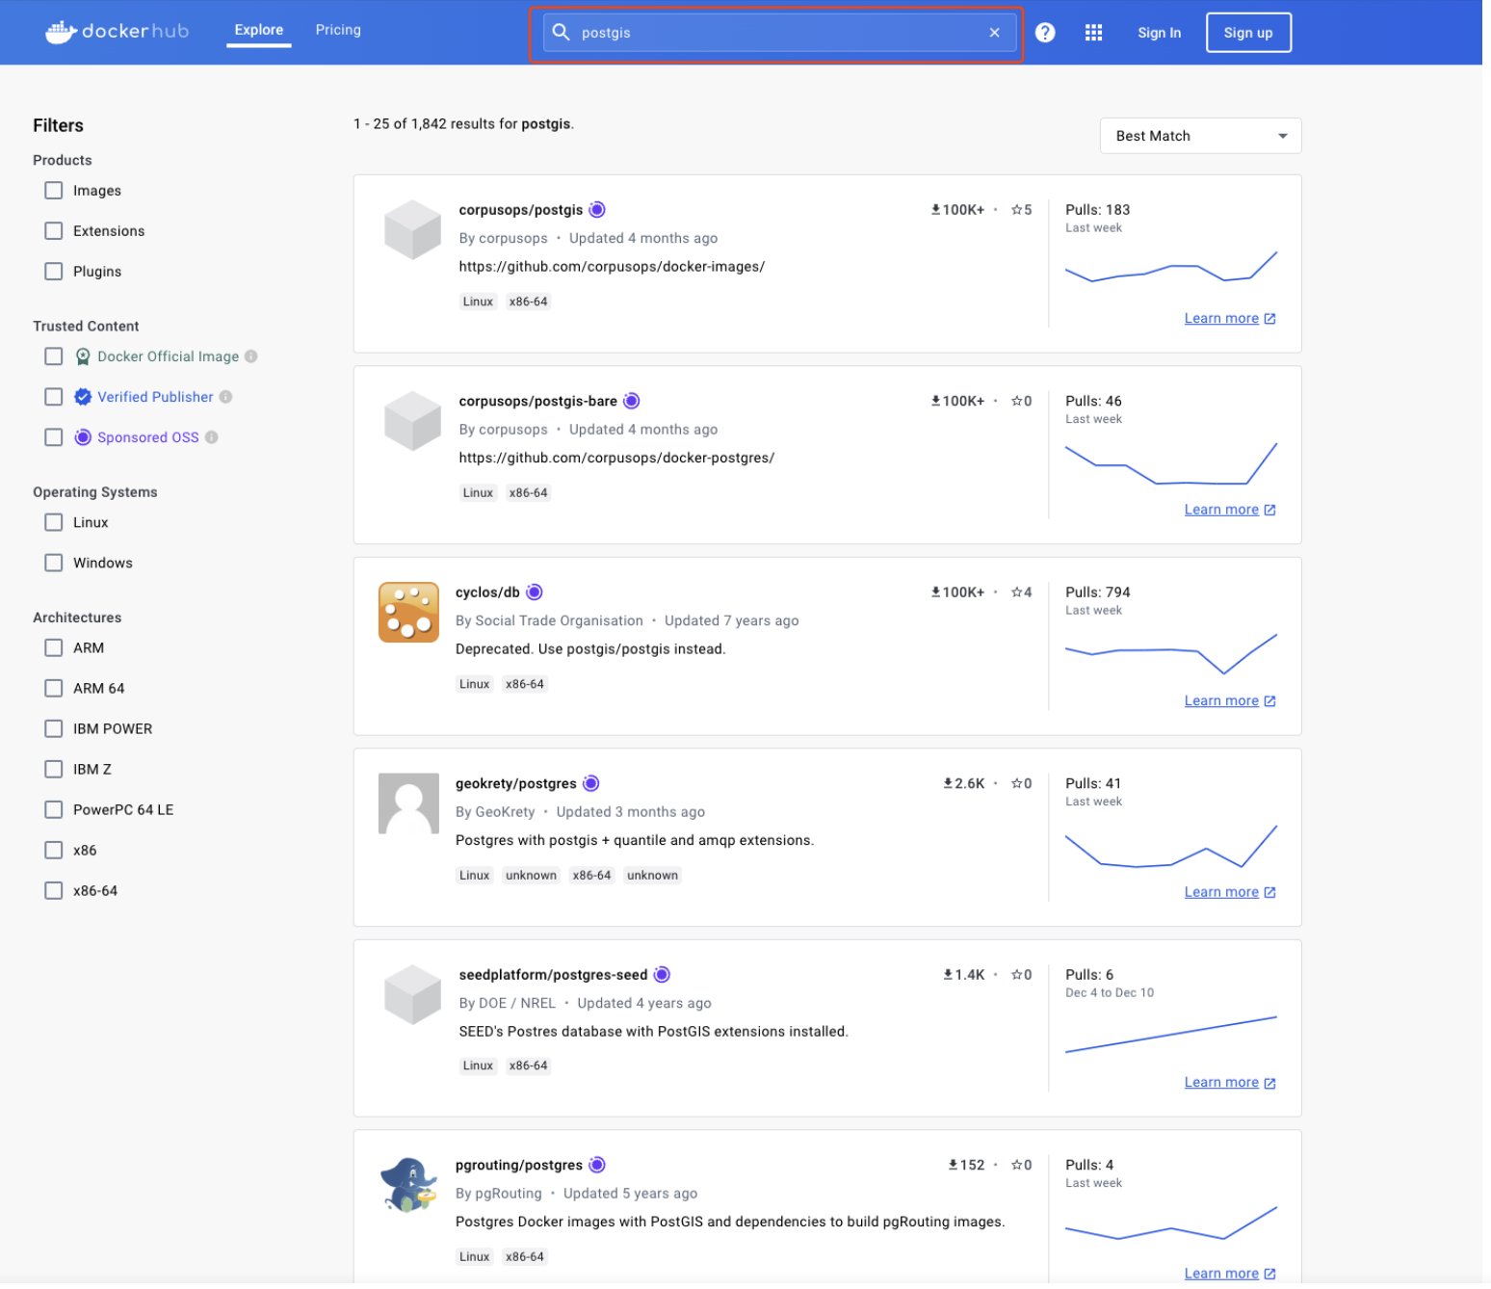Check the Extensions product filter
The width and height of the screenshot is (1491, 1289).
(x=54, y=232)
